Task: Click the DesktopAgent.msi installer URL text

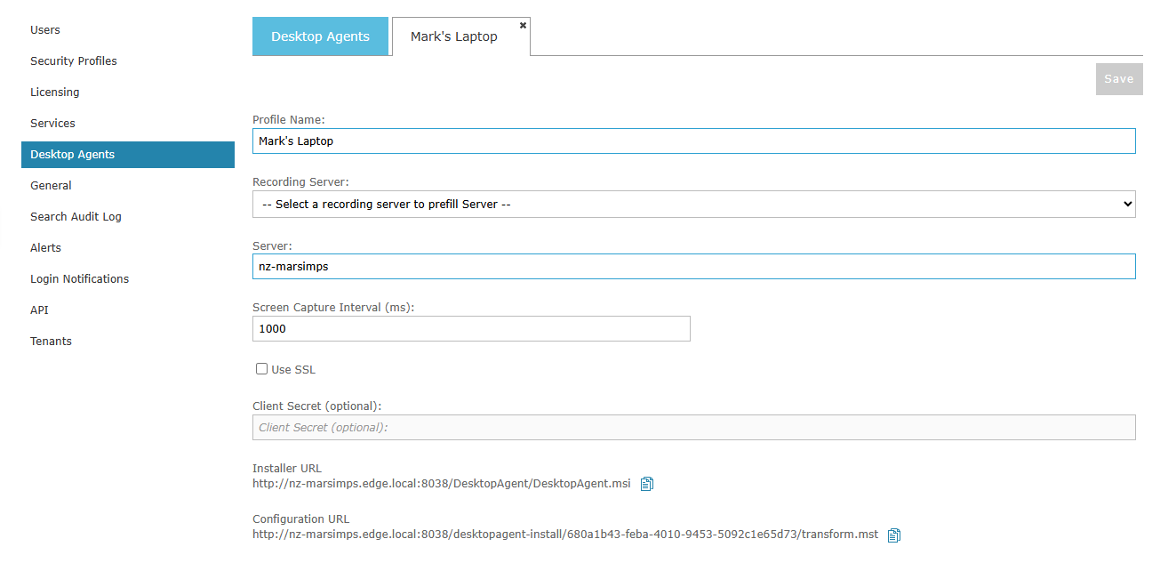Action: click(442, 484)
